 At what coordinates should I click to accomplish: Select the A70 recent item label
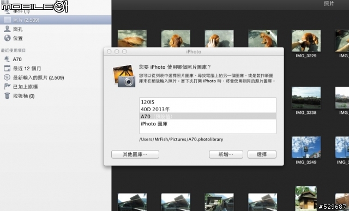[17, 59]
